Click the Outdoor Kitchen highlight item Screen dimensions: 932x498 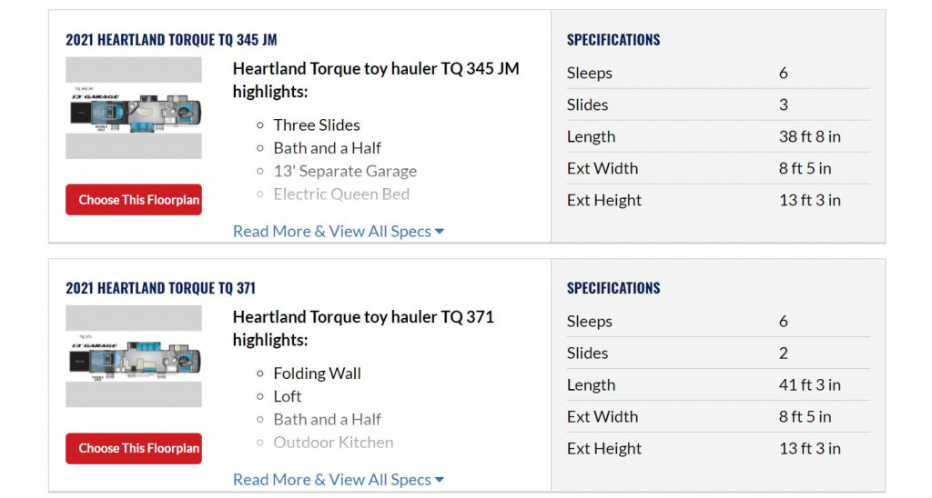pyautogui.click(x=333, y=443)
